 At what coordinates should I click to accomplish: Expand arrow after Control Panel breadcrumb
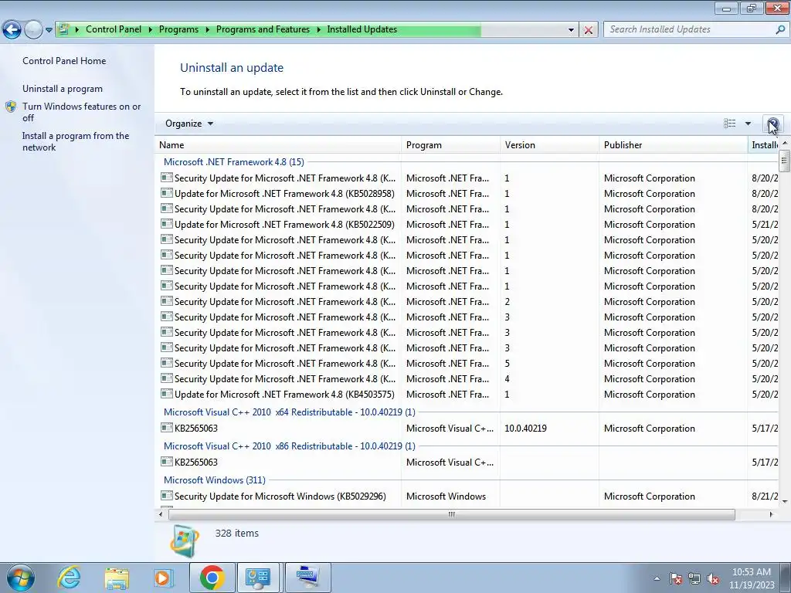(x=151, y=30)
